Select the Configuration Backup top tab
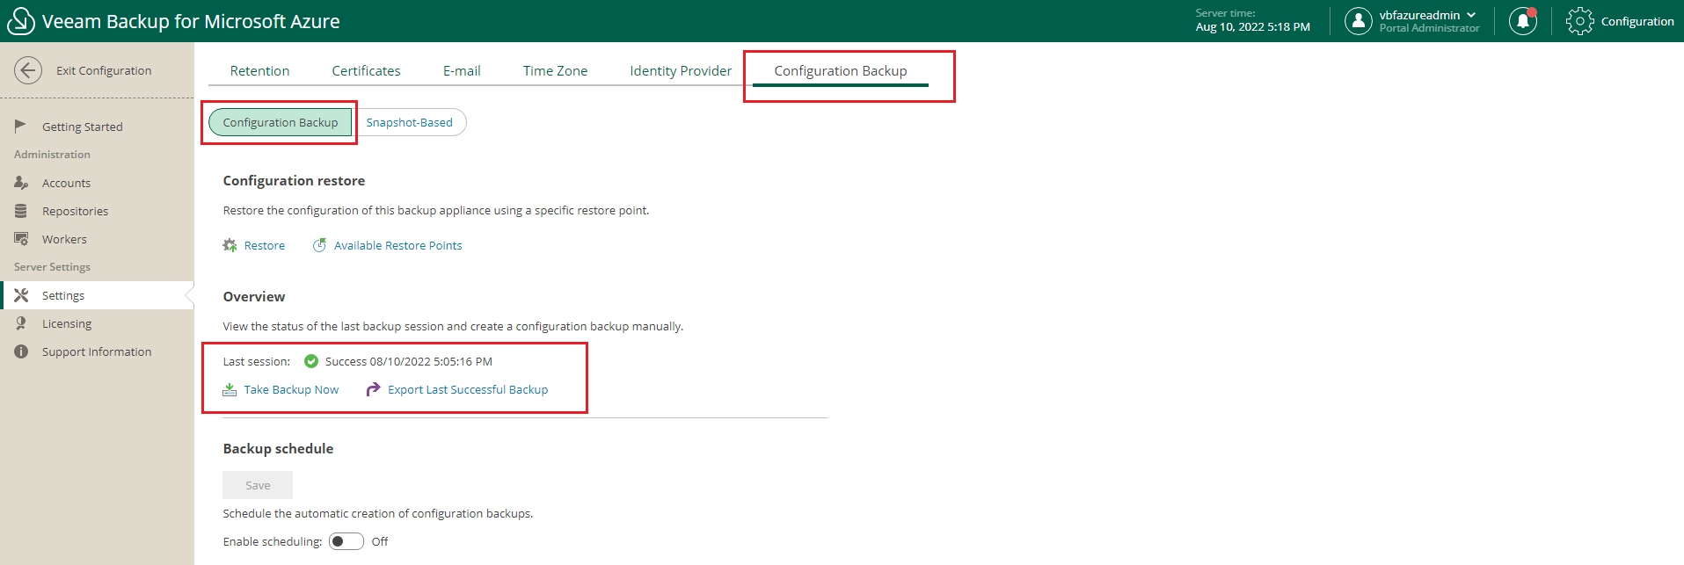The image size is (1684, 565). [841, 70]
